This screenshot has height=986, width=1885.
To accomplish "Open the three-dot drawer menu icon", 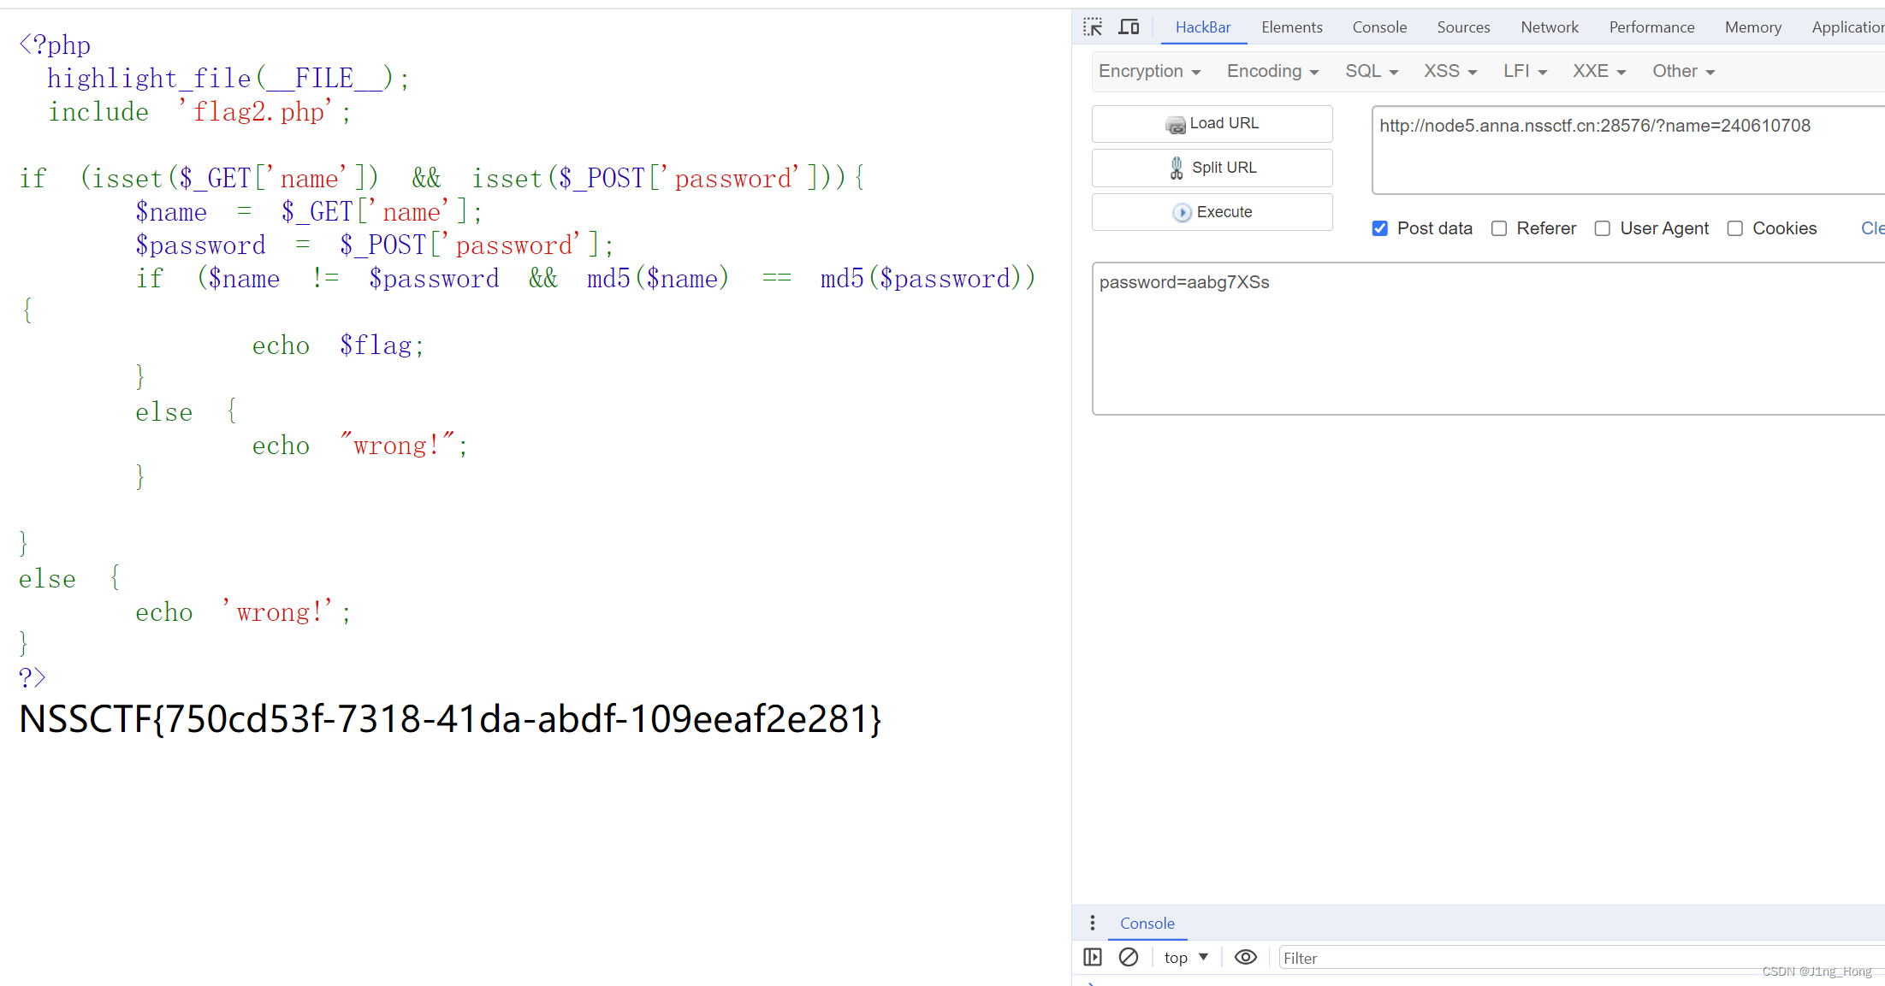I will (1093, 923).
